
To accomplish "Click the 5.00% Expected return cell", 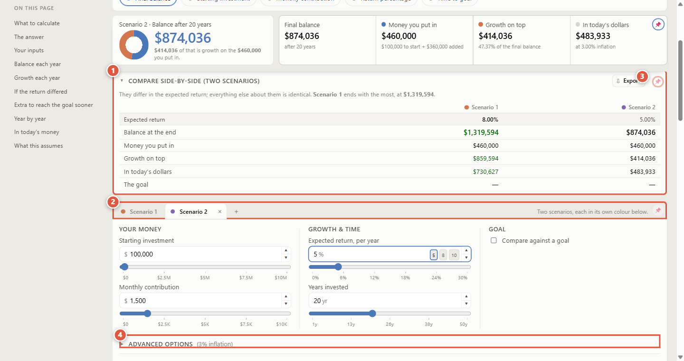I will coord(646,120).
